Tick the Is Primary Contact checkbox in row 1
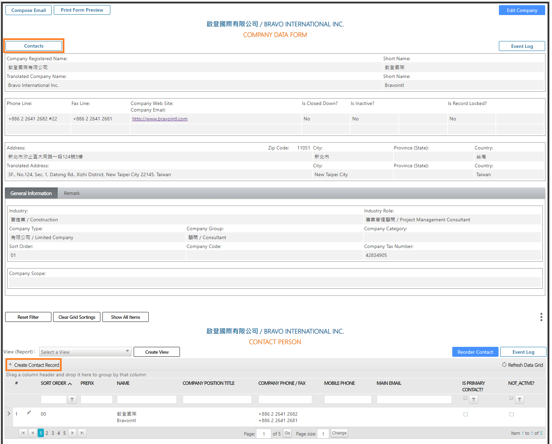Viewport: 552px width, 444px height. pyautogui.click(x=465, y=414)
